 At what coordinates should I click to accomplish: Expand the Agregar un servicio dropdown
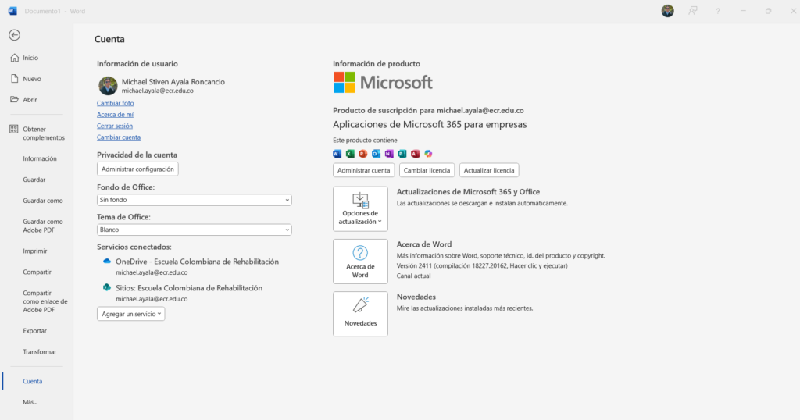point(130,314)
